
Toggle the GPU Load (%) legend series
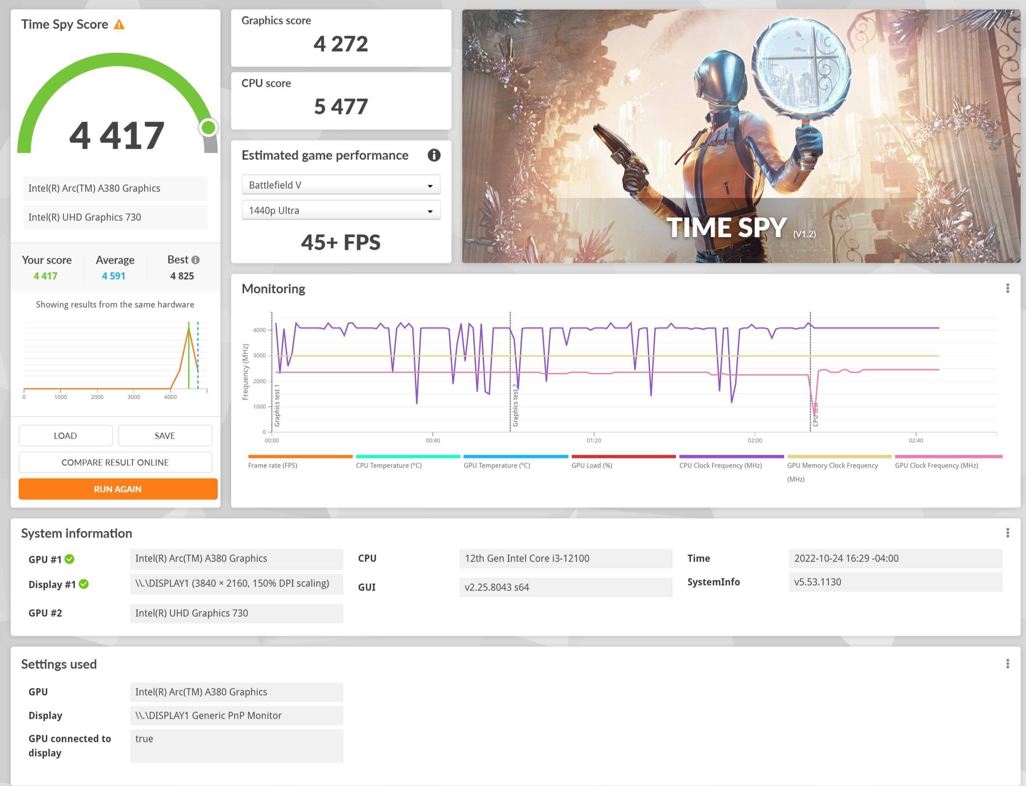point(592,465)
